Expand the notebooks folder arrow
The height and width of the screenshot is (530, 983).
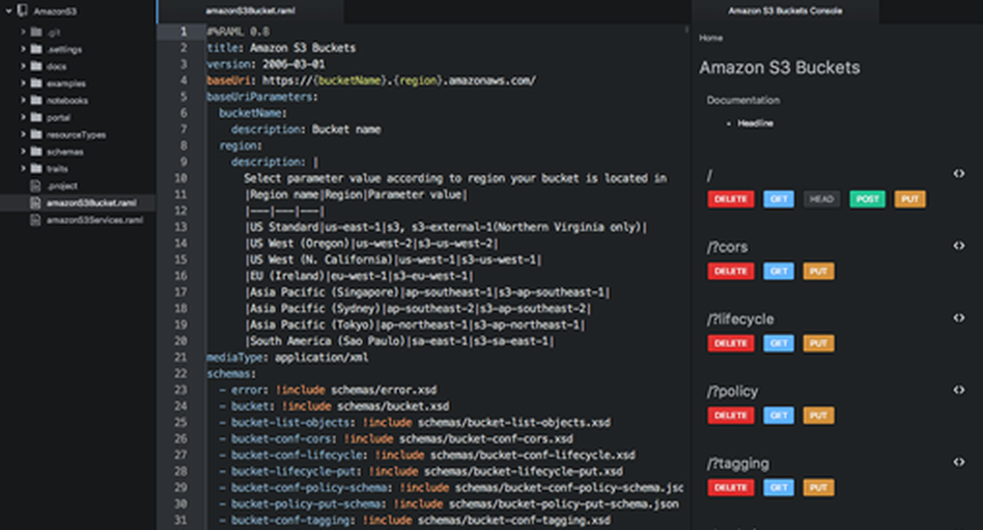point(24,99)
